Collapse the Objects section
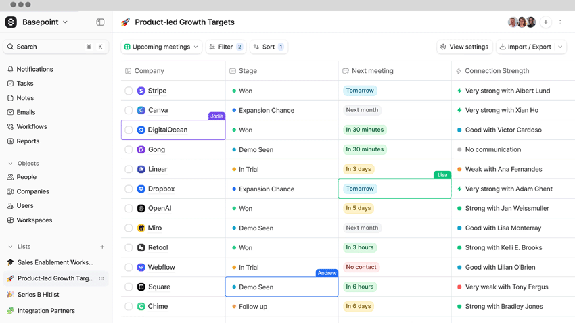The width and height of the screenshot is (575, 323). click(10, 164)
